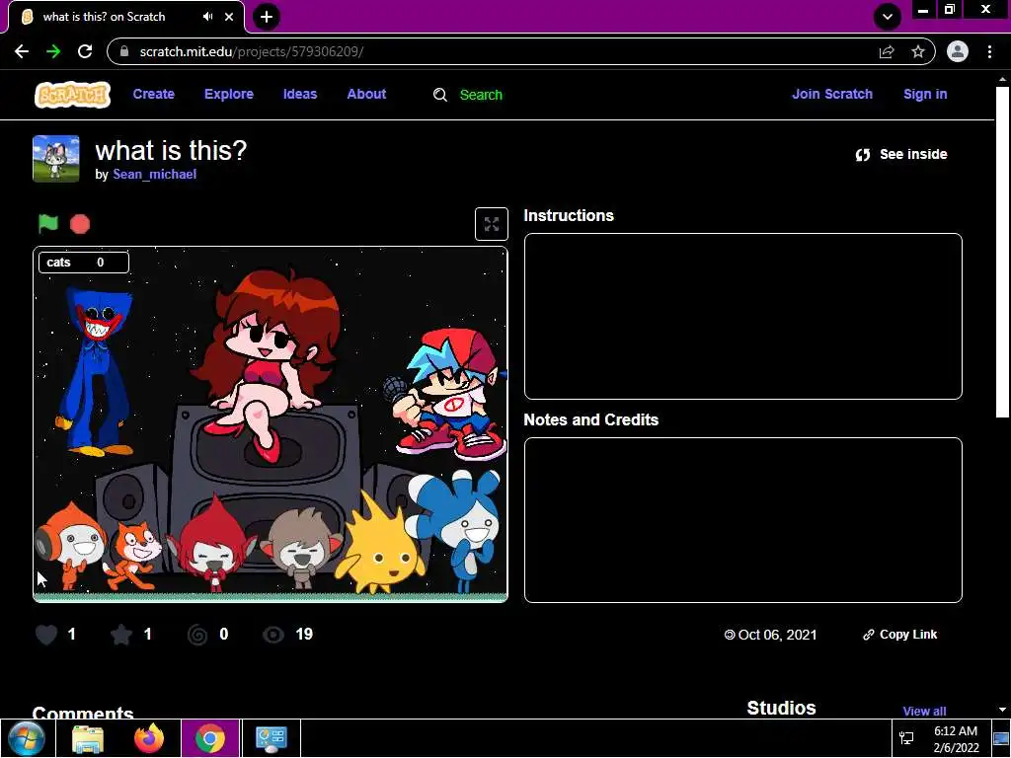
Task: Open a new browser tab
Action: (x=267, y=17)
